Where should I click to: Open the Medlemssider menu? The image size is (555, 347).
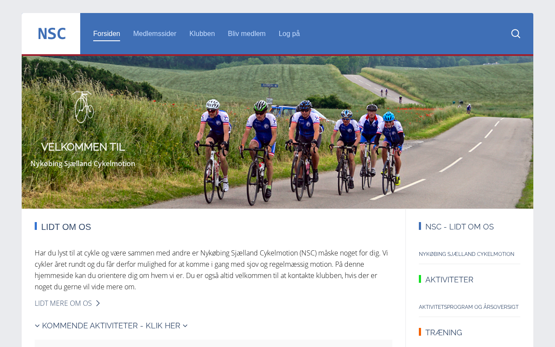155,34
